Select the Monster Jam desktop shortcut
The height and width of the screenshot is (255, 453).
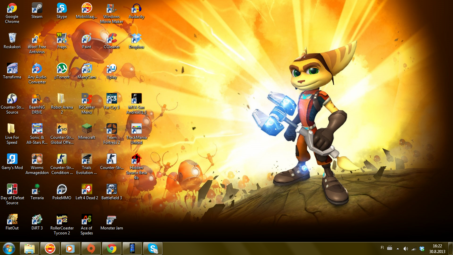pos(112,222)
